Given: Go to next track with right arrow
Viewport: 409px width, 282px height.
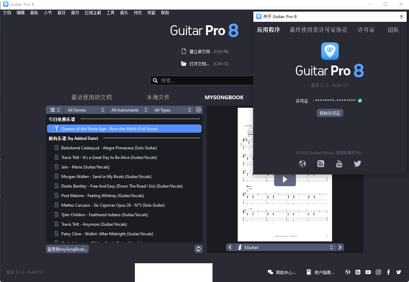Looking at the screenshot, I should (x=340, y=248).
